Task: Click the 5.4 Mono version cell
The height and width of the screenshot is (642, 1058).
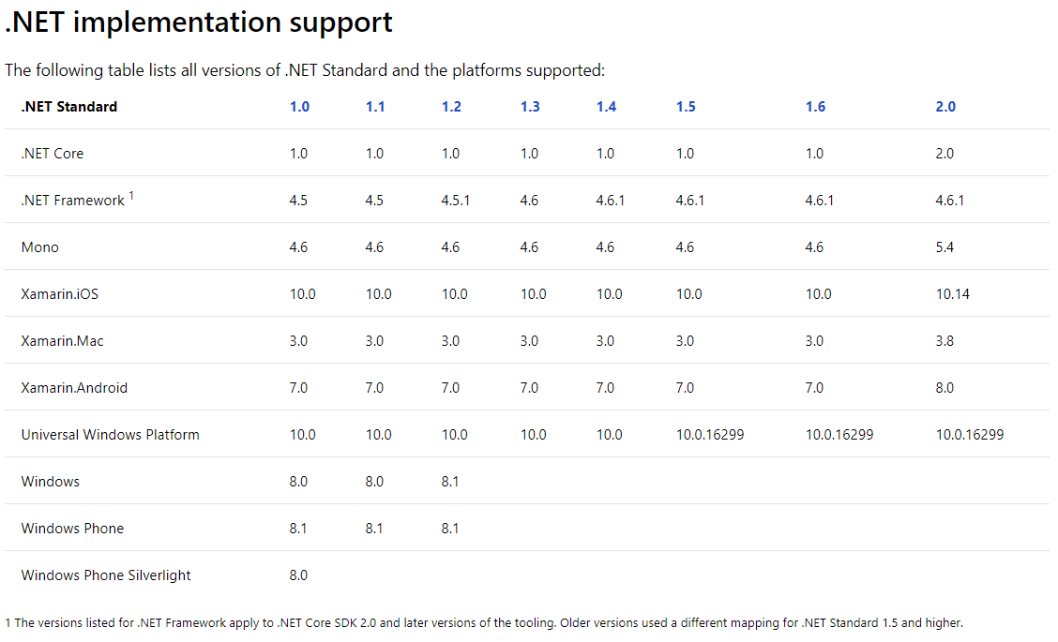Action: (x=945, y=247)
